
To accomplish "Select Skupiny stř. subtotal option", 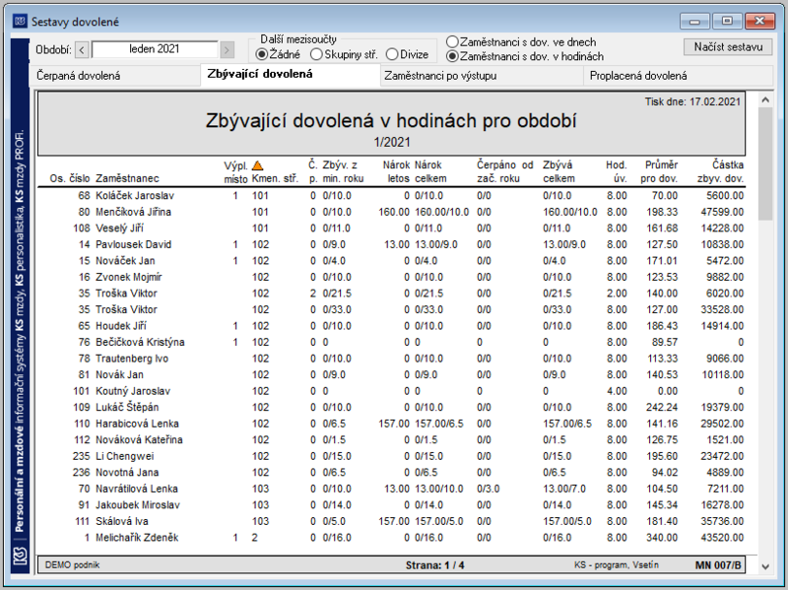I will (344, 54).
